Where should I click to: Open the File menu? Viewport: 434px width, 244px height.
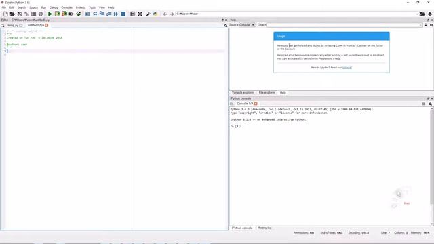(x=4, y=7)
